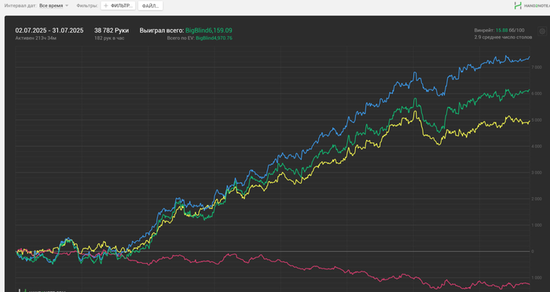Open the graph settings gear icon
Screen dimensions: 550x292
tap(542, 31)
